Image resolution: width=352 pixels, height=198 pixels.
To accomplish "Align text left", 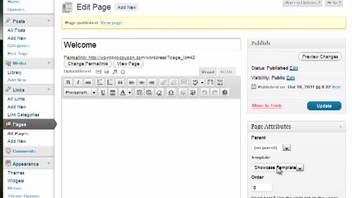I will coord(131,82).
